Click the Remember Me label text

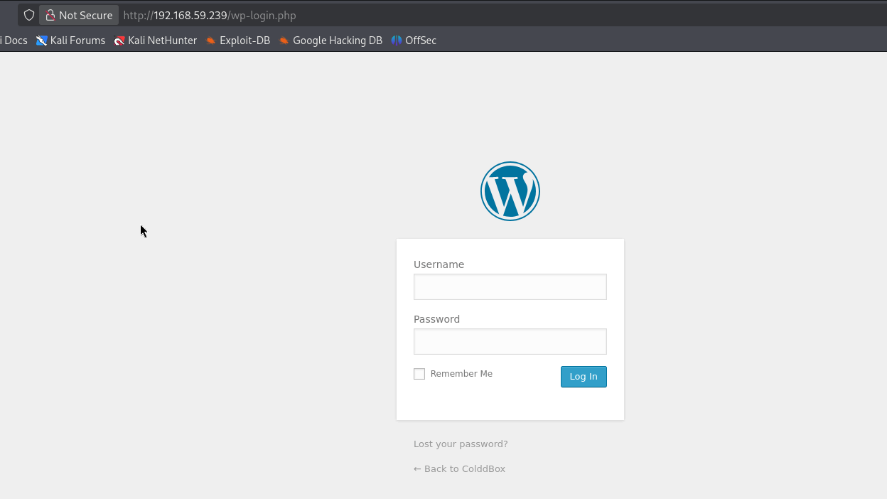(461, 374)
